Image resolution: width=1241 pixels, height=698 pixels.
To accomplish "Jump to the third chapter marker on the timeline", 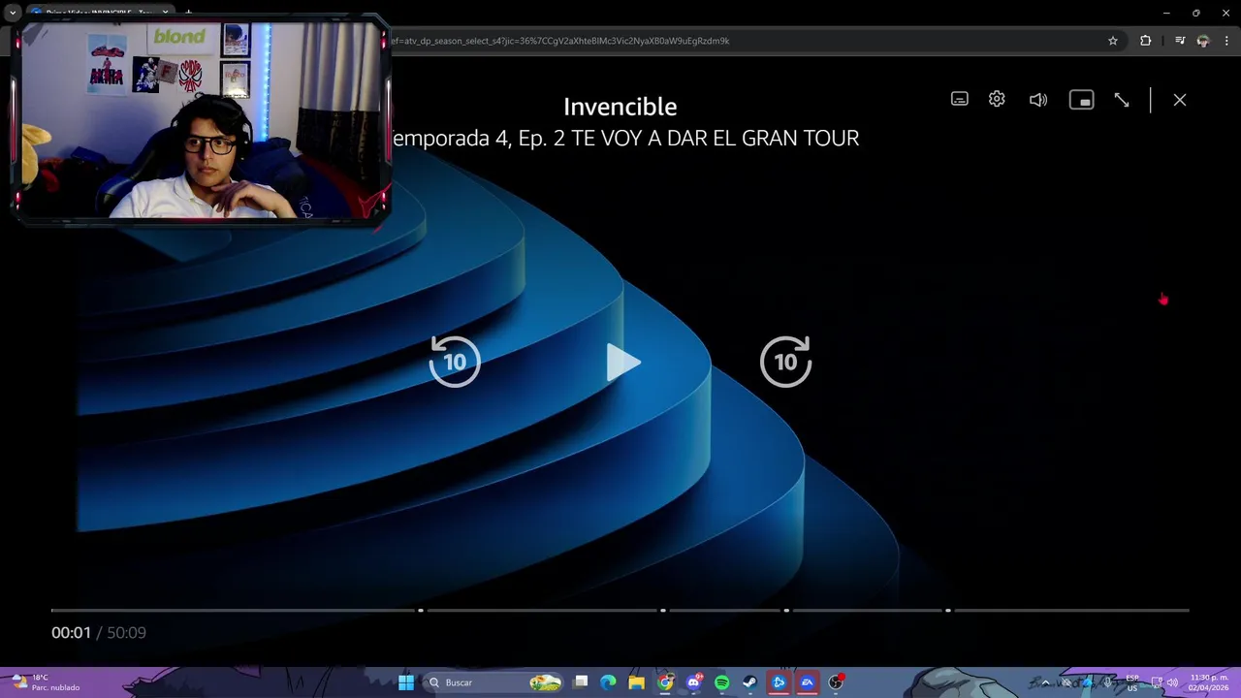I will pos(786,610).
